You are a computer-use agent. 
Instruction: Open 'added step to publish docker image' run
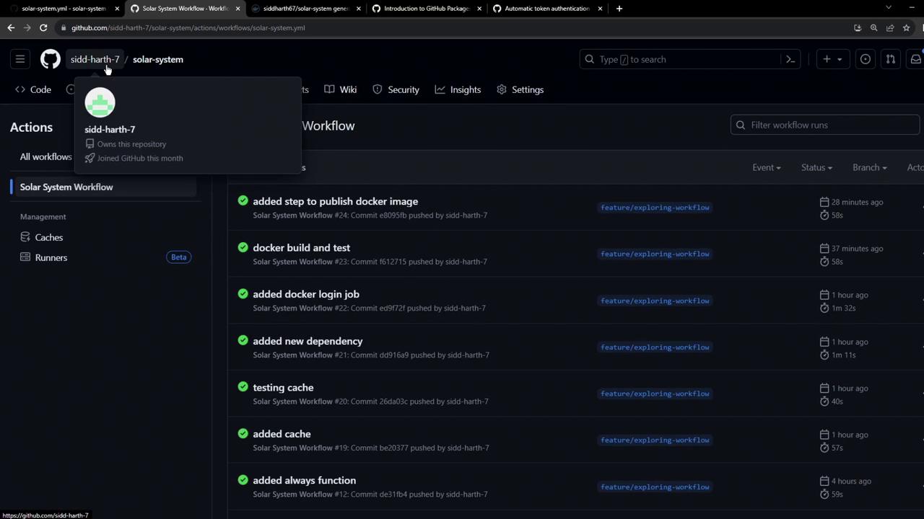tap(335, 201)
